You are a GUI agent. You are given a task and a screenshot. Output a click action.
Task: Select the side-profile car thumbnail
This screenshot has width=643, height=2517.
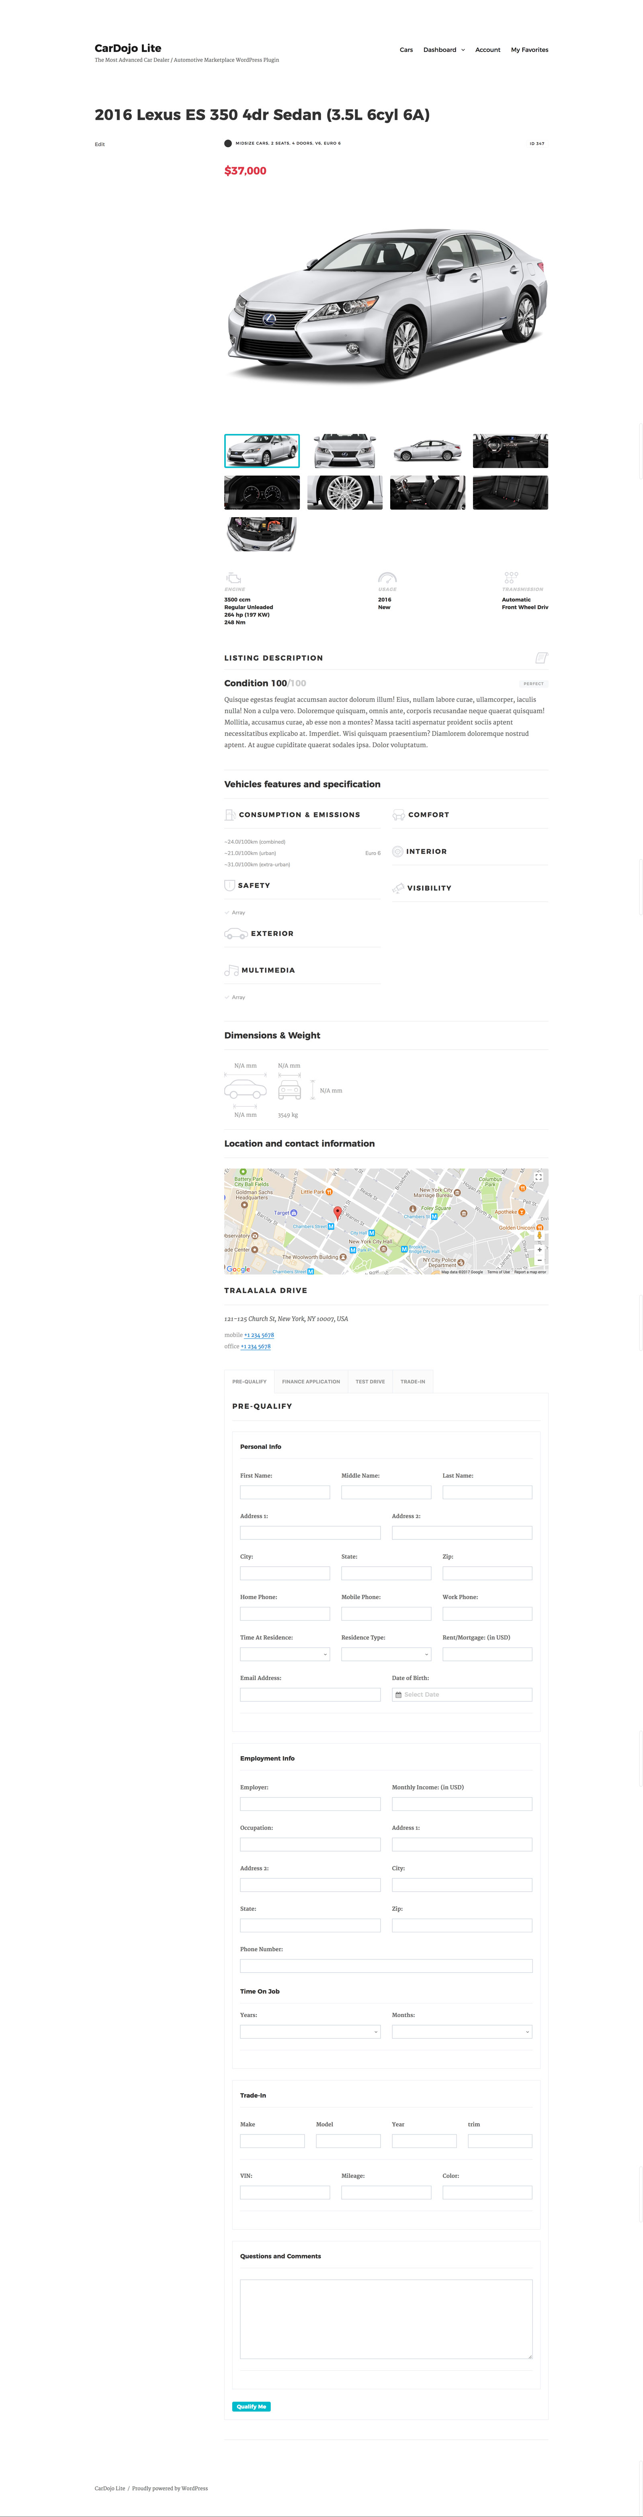[427, 452]
